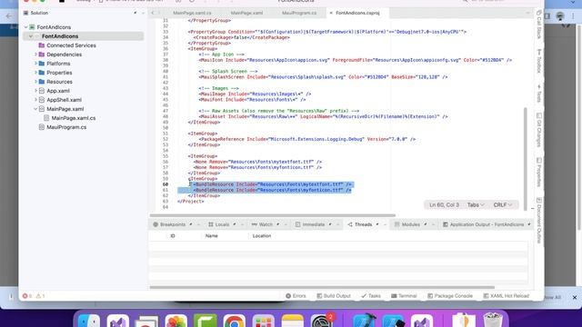582x327 pixels.
Task: Open the Properties side pad
Action: [539, 173]
